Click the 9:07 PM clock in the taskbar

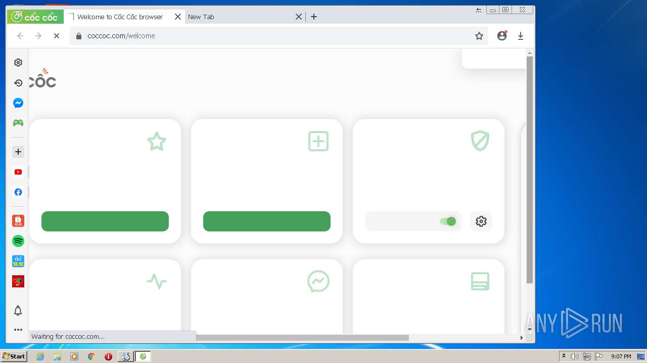pos(621,356)
